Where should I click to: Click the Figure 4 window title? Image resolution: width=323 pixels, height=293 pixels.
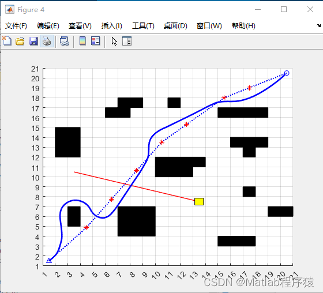click(31, 10)
